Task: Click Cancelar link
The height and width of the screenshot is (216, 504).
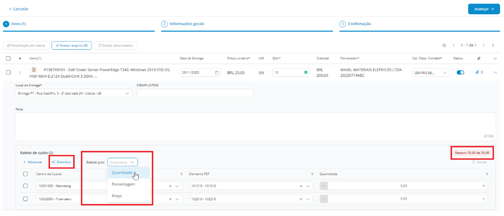Action: pos(19,9)
